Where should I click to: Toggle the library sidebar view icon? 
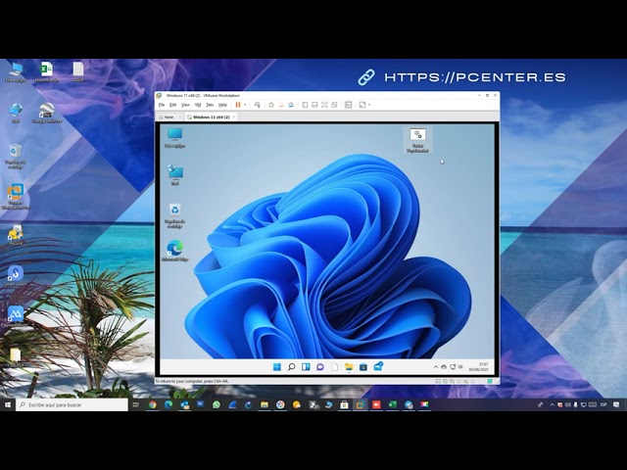(x=305, y=105)
